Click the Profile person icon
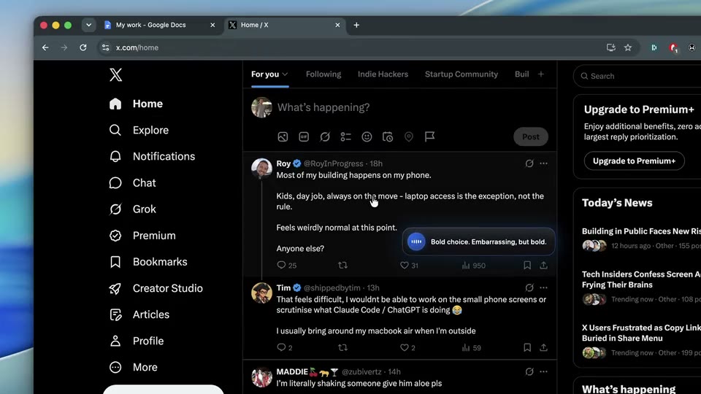Viewport: 701px width, 394px height. [115, 341]
